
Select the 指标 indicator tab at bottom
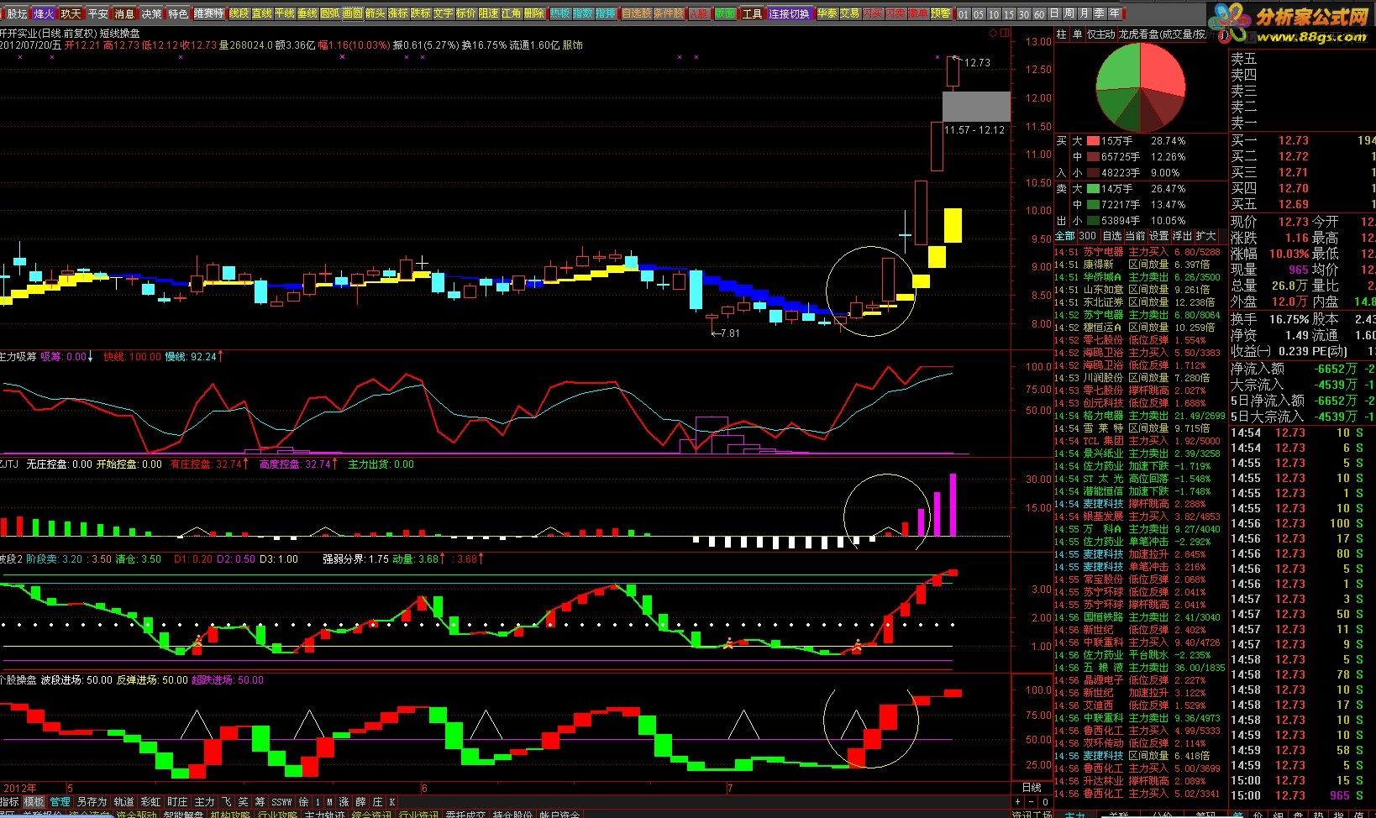[x=9, y=801]
